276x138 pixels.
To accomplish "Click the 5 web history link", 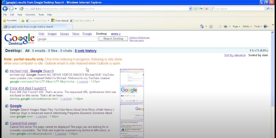I will point(86,51).
